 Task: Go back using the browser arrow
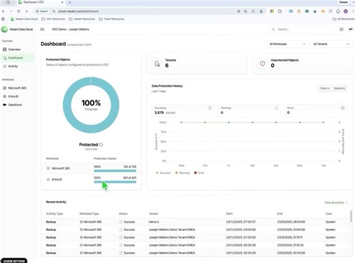[3, 11]
